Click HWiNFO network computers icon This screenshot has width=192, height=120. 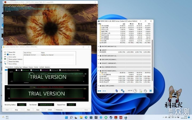[123, 91]
